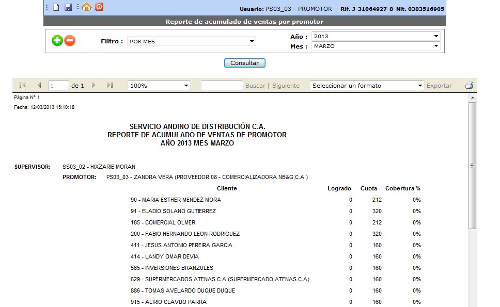500x307 pixels.
Task: Open the 100% zoom dropdown
Action: [x=159, y=86]
